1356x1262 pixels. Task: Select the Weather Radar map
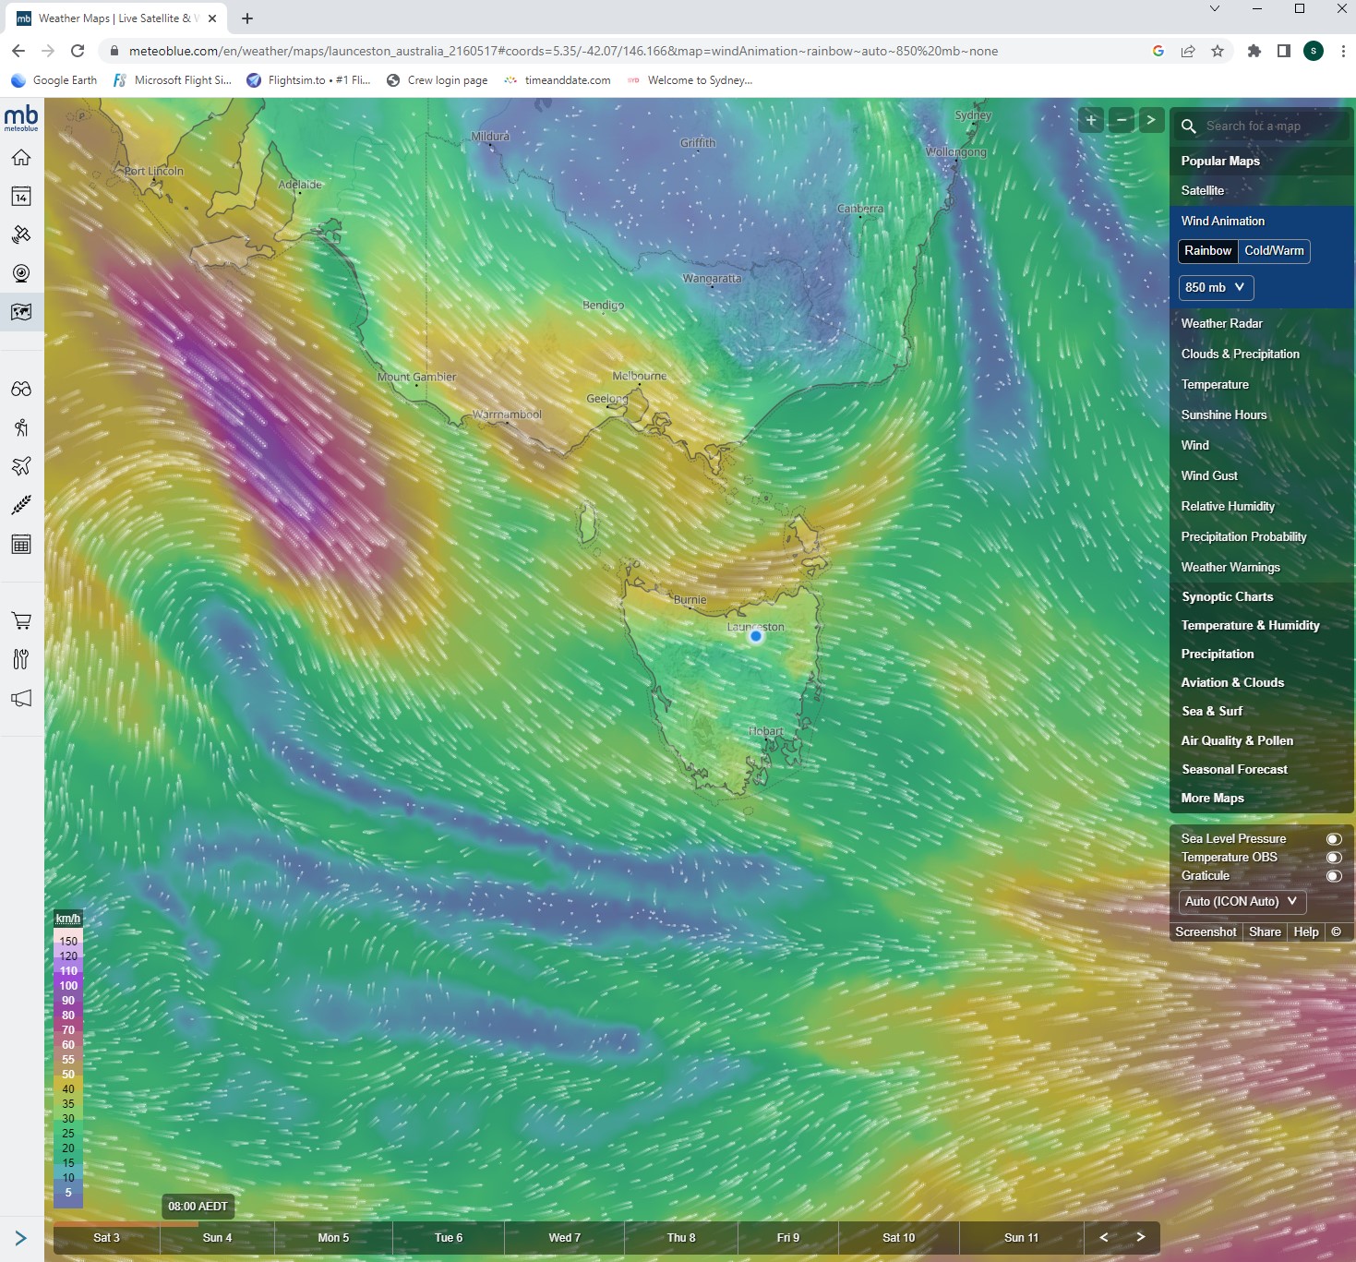tap(1221, 323)
